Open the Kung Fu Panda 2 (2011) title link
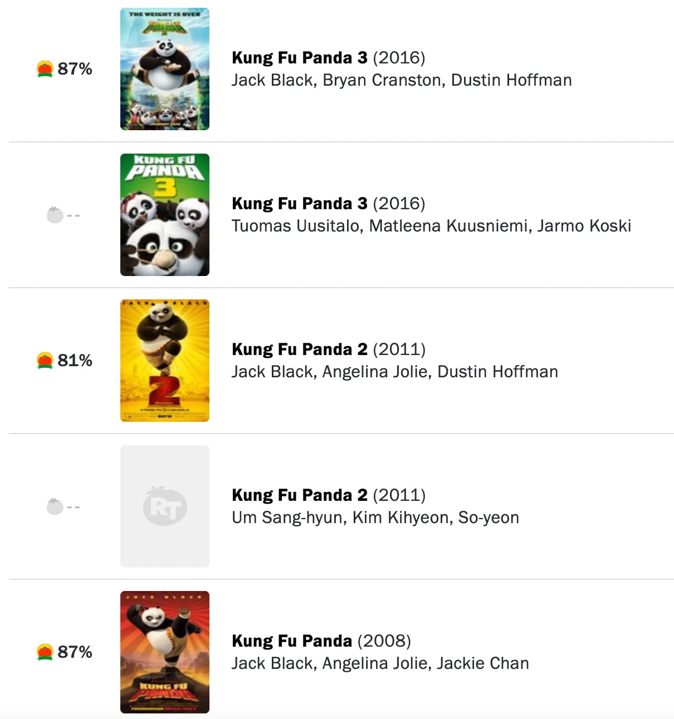Image resolution: width=674 pixels, height=719 pixels. tap(299, 349)
